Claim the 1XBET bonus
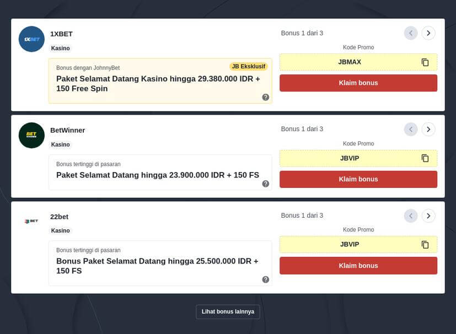This screenshot has height=334, width=456. 358,83
